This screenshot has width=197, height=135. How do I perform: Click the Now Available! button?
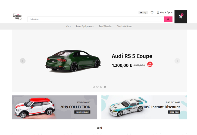[82, 112]
